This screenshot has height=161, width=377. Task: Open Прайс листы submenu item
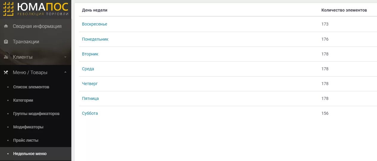click(26, 140)
